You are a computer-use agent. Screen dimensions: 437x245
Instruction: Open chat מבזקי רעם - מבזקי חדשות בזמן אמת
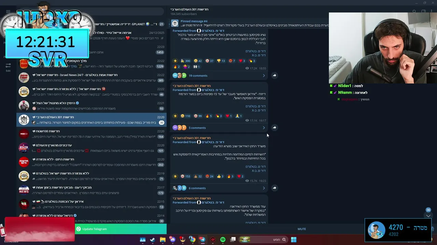[x=91, y=190]
